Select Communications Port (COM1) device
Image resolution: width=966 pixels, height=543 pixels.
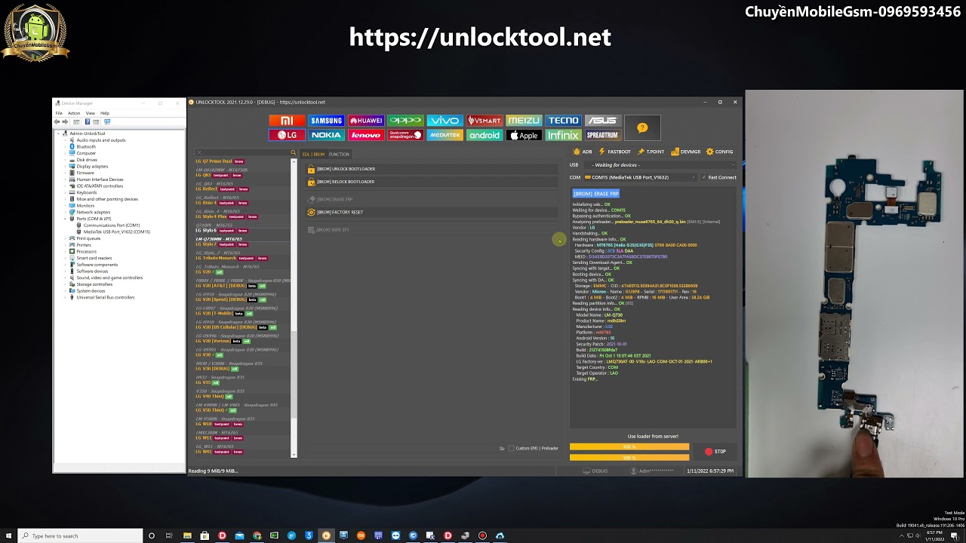(111, 225)
